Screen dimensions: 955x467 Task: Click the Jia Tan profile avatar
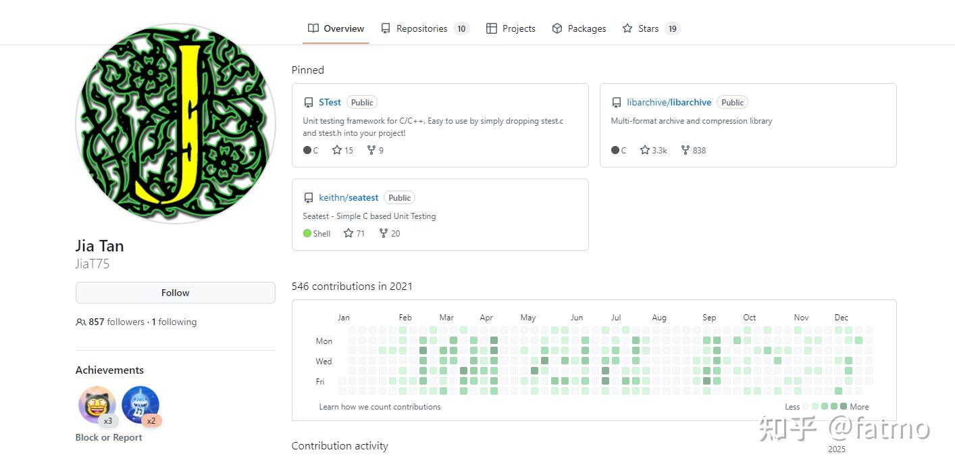176,124
